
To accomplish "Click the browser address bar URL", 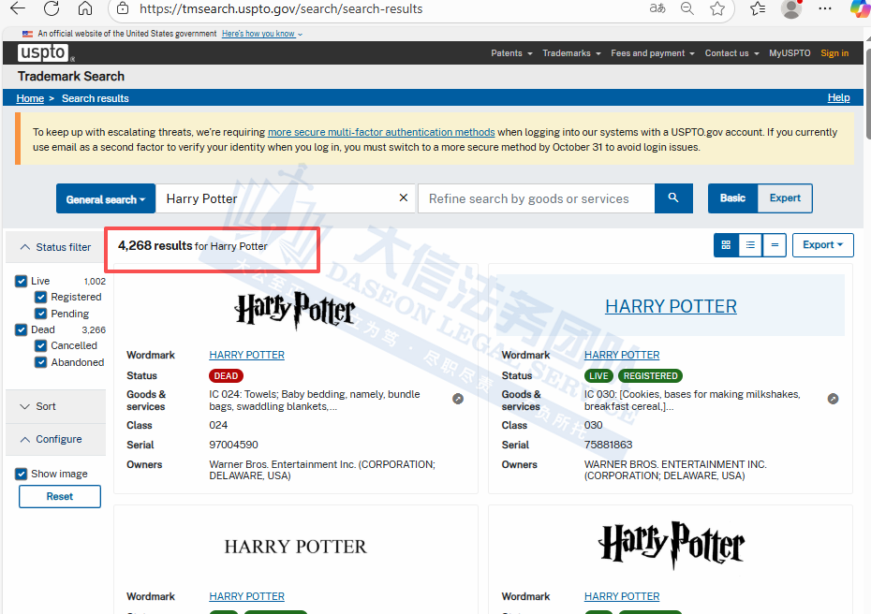I will pos(281,8).
